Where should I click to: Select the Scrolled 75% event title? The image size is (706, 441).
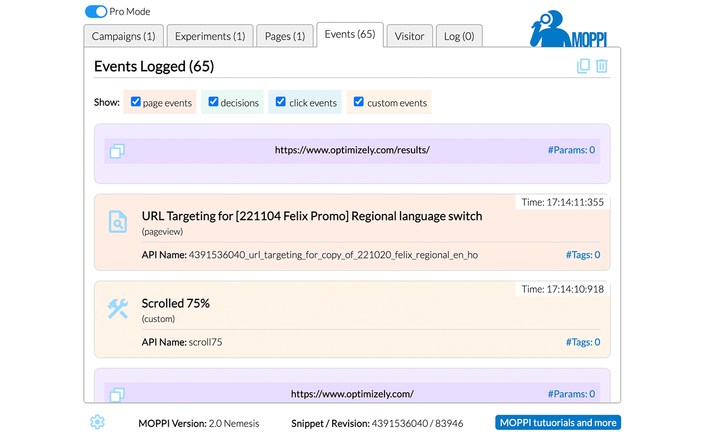point(176,303)
